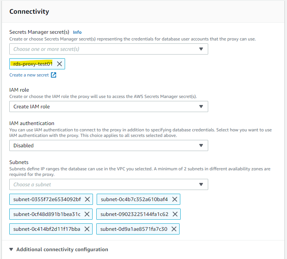
Task: Remove subnet-09023225144fa1c62 from selection
Action: click(175, 214)
